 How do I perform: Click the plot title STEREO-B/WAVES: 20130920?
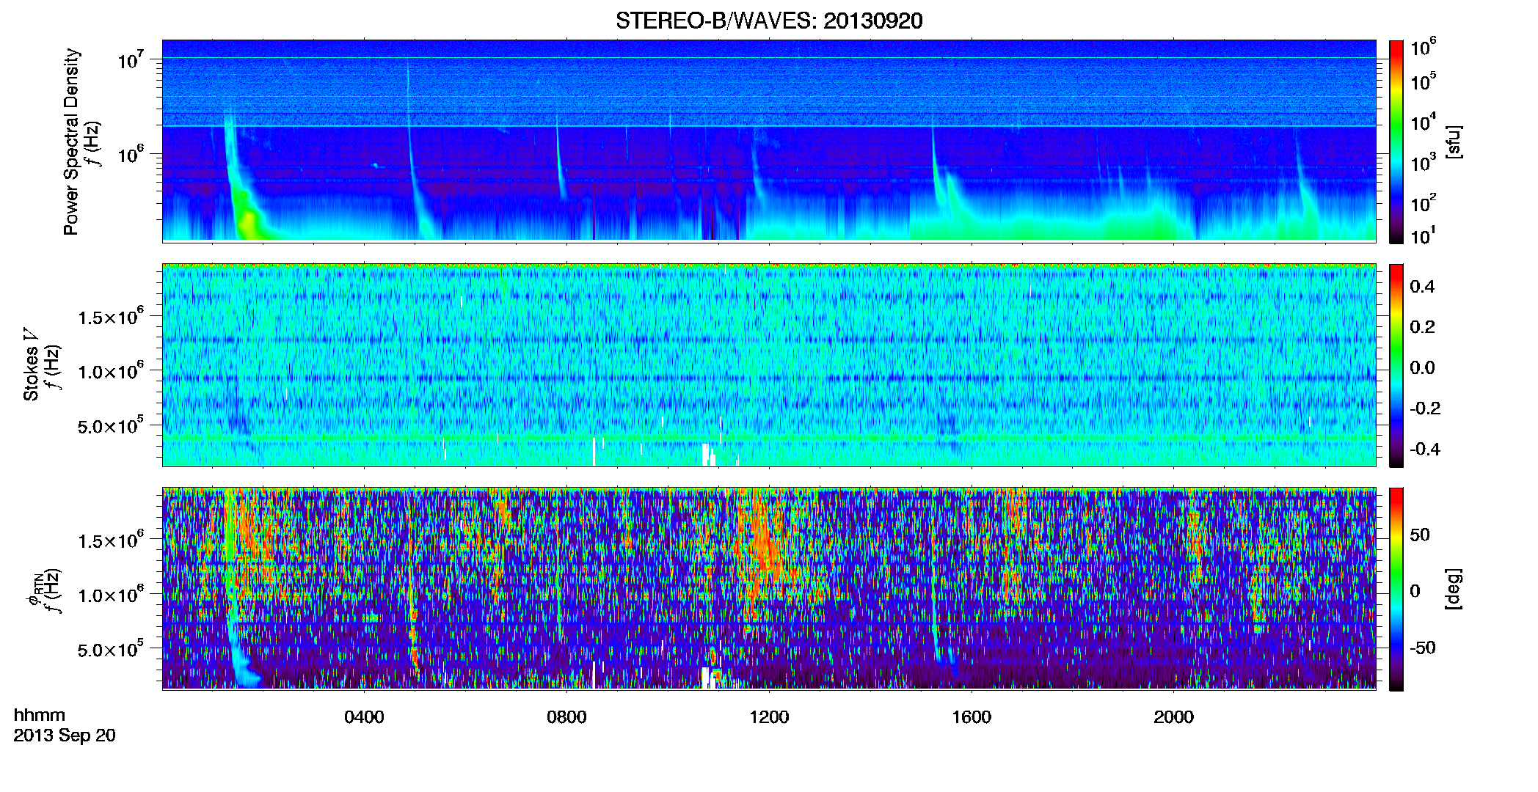[769, 21]
